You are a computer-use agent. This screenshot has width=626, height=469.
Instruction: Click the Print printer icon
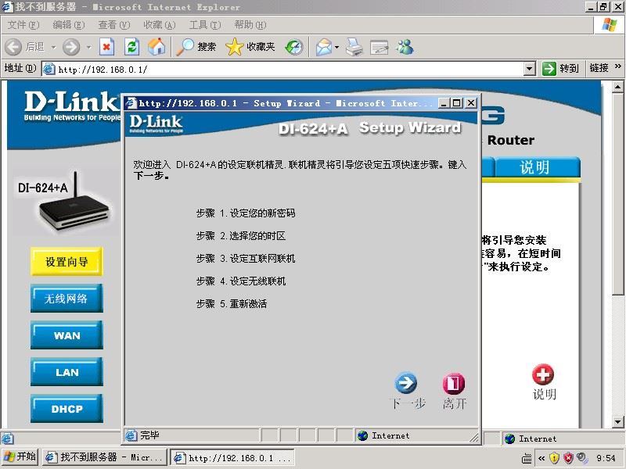point(354,47)
